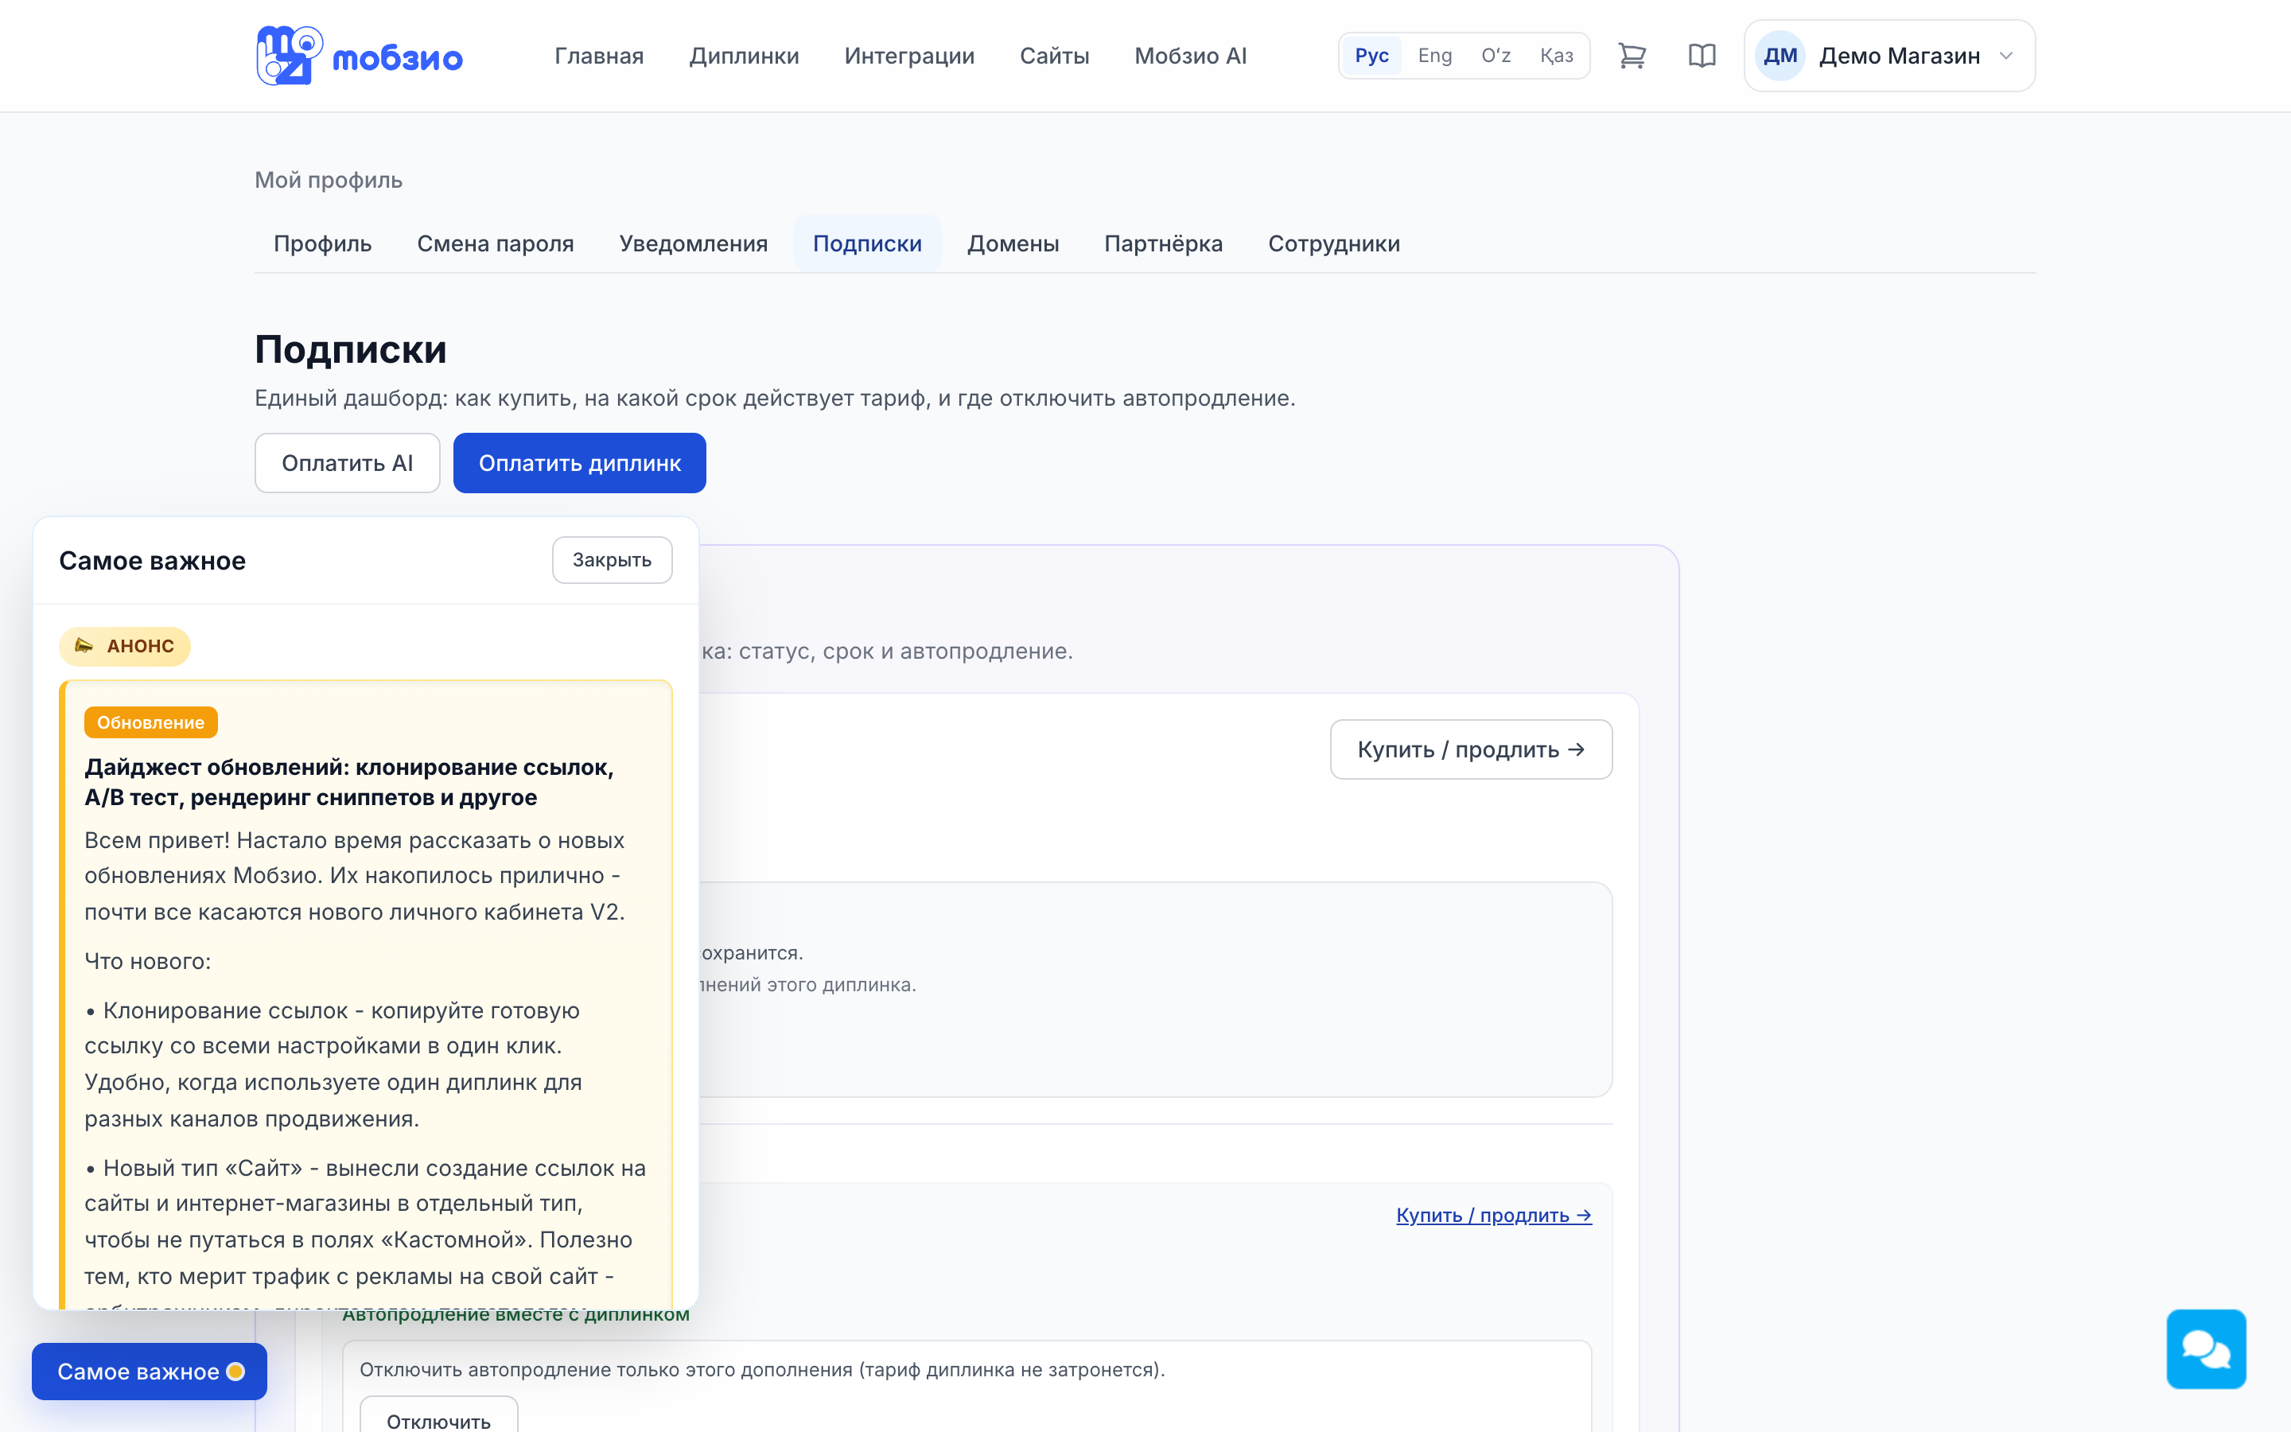Select the Сотрудники tab
The width and height of the screenshot is (2291, 1432).
pos(1334,243)
